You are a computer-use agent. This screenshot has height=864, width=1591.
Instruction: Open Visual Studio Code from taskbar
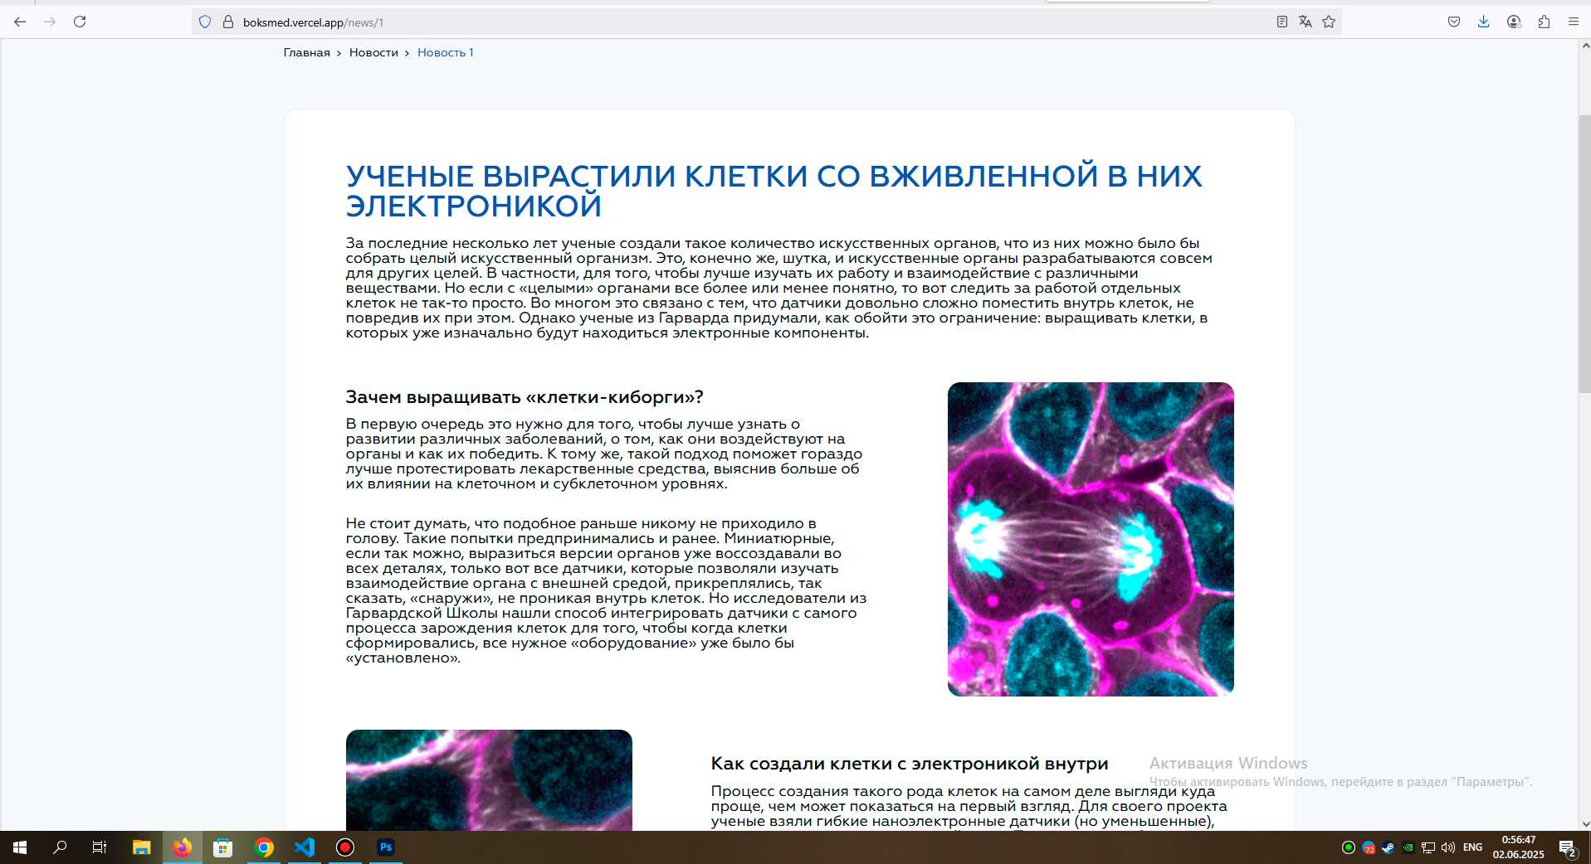(x=305, y=847)
